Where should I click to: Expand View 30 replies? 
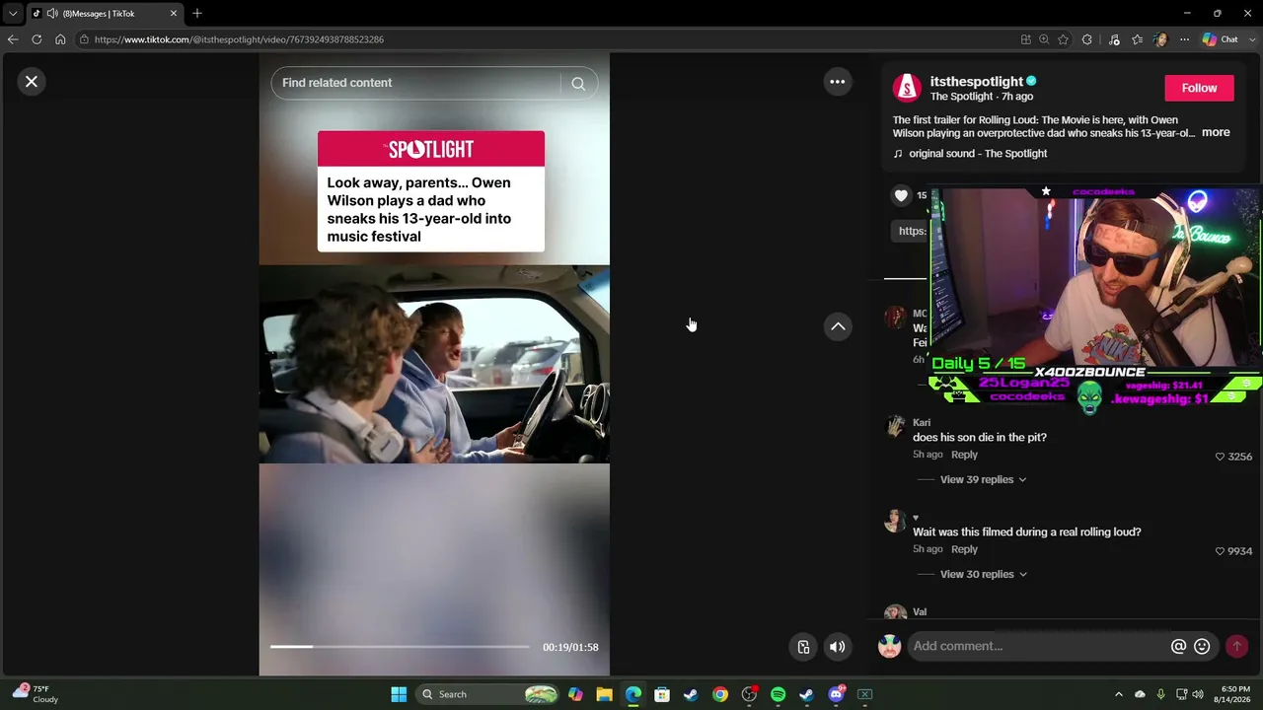pyautogui.click(x=983, y=574)
